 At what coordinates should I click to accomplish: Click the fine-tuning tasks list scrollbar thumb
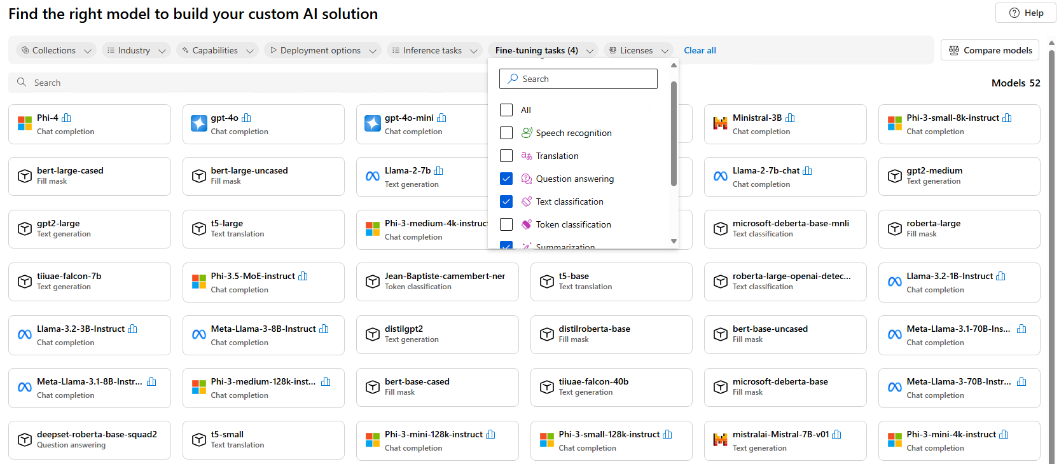(674, 133)
